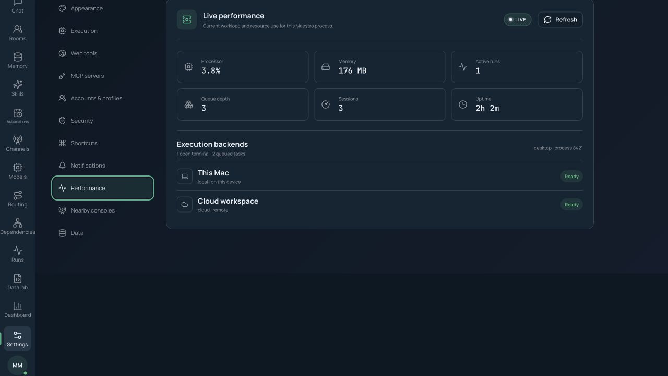Click the Execution backends heading
The image size is (668, 376).
pos(212,144)
